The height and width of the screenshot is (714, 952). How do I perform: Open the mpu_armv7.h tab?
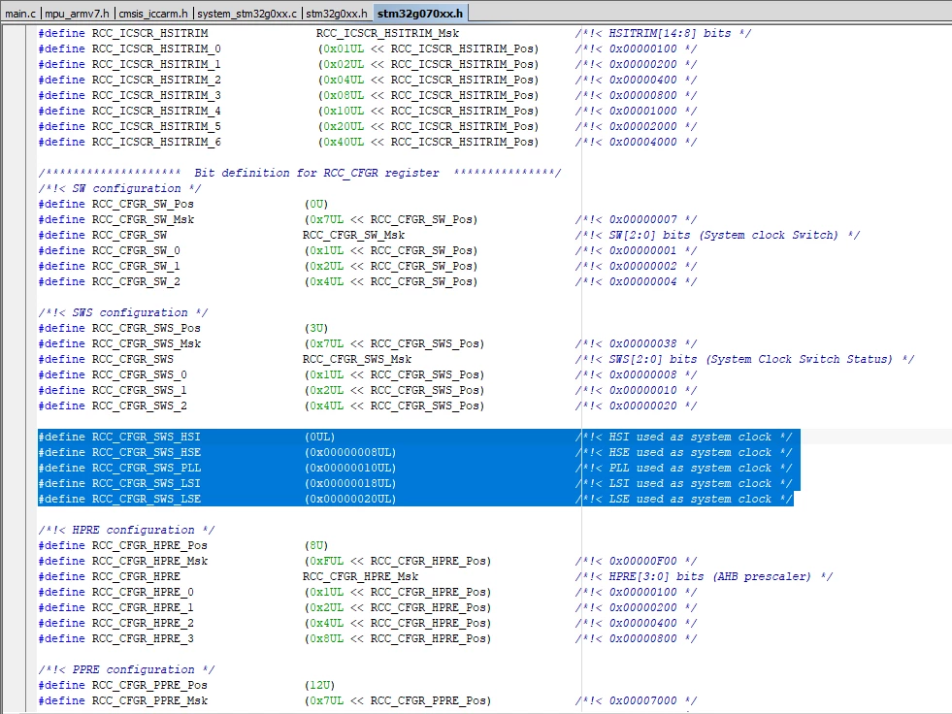(x=77, y=13)
